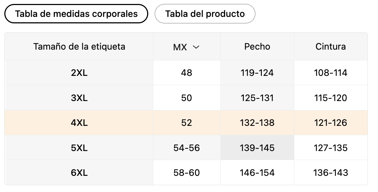Image resolution: width=378 pixels, height=192 pixels.
Task: Click the 58-60 MX size cell
Action: [186, 173]
